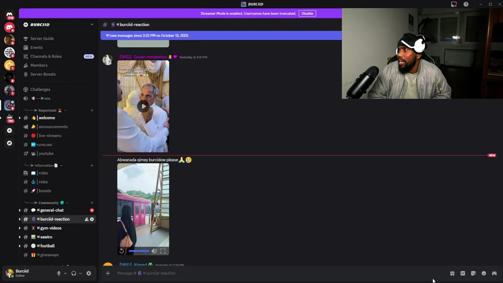The image size is (503, 283).
Task: Toggle headphone deafen
Action: click(x=73, y=274)
